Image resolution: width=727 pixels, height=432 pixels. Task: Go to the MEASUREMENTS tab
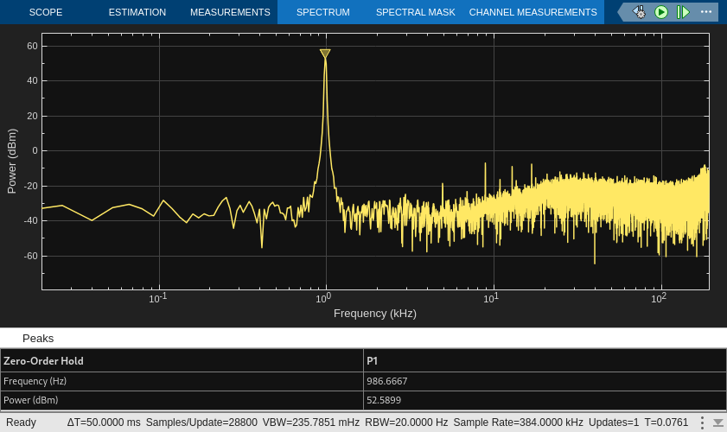pos(230,12)
